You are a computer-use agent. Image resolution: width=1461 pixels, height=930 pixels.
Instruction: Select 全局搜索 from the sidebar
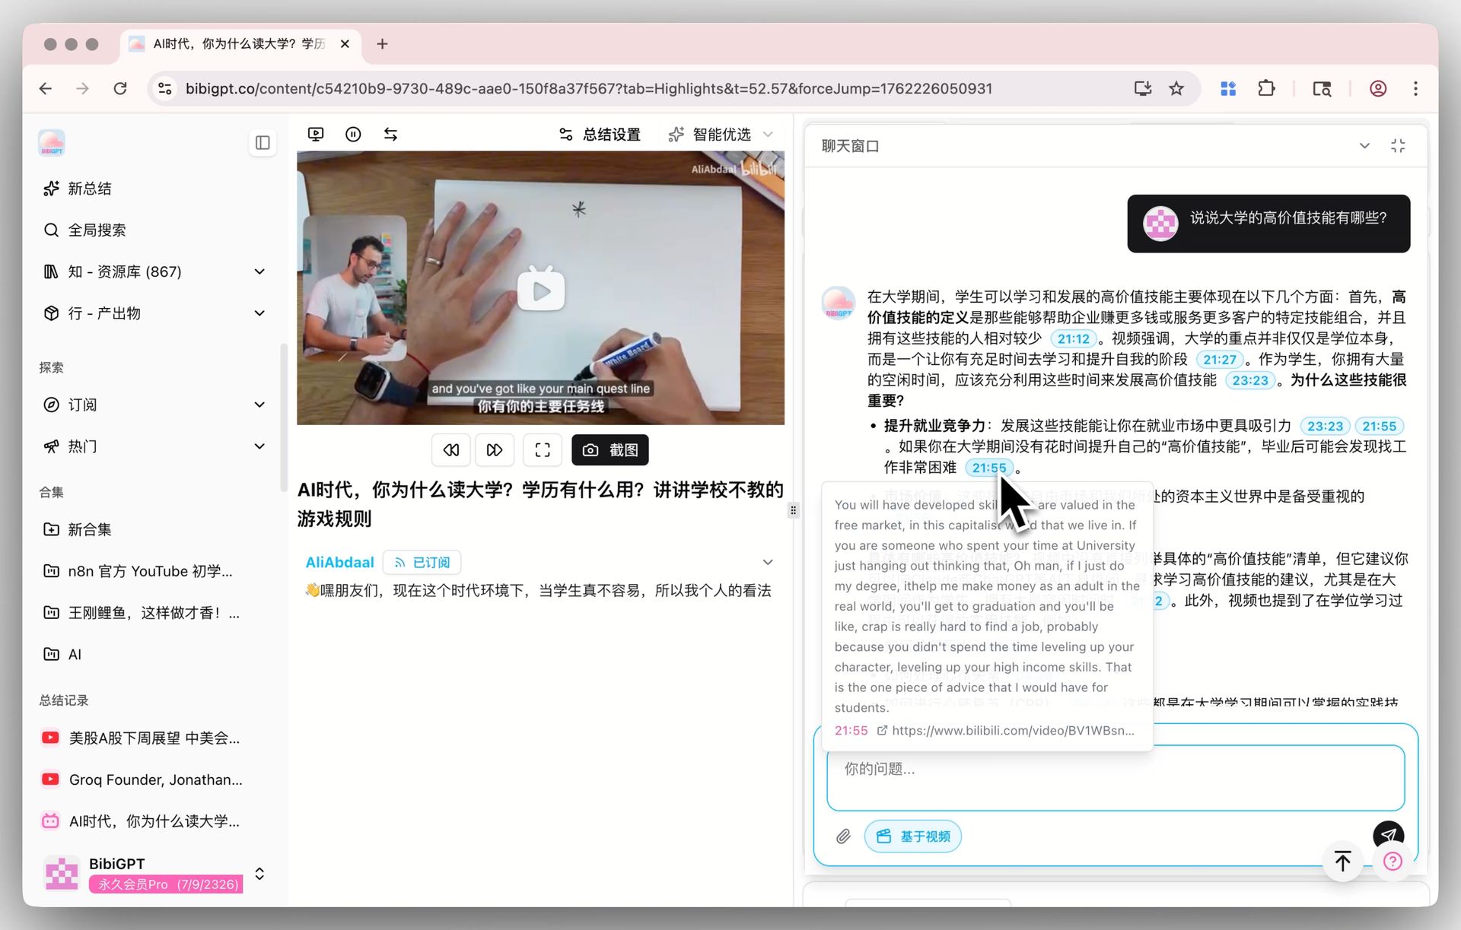(x=97, y=230)
